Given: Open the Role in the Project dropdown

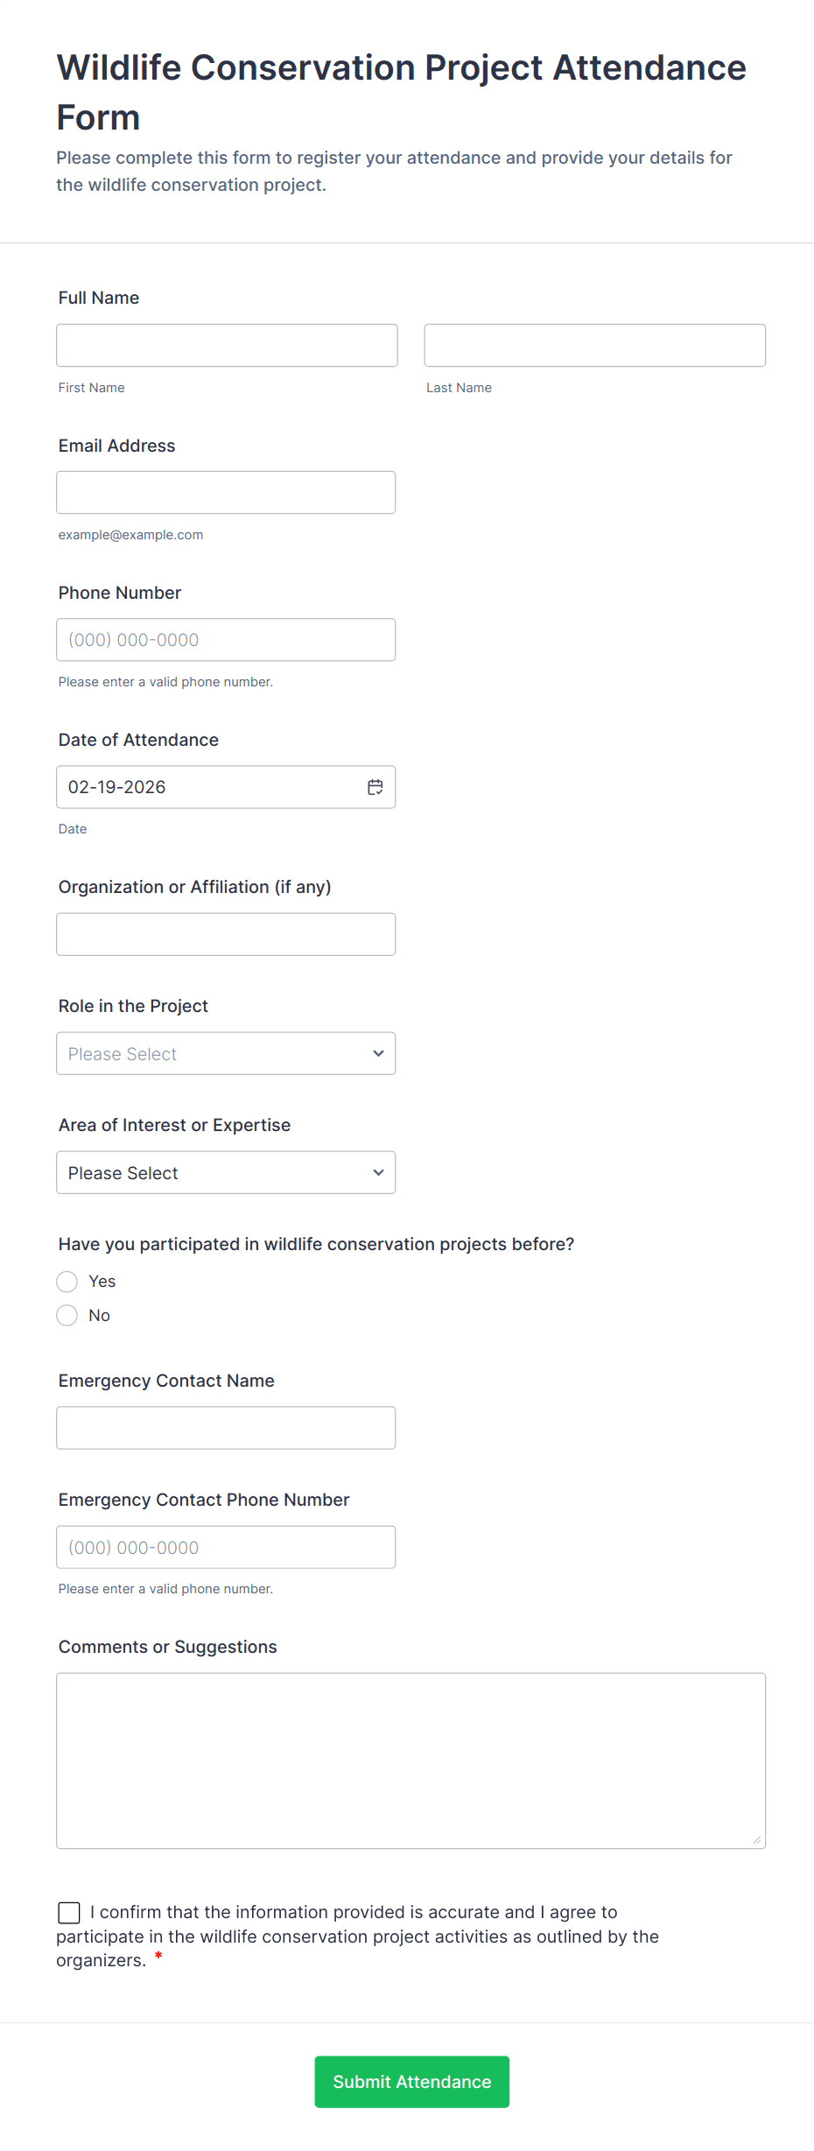Looking at the screenshot, I should pyautogui.click(x=226, y=1054).
